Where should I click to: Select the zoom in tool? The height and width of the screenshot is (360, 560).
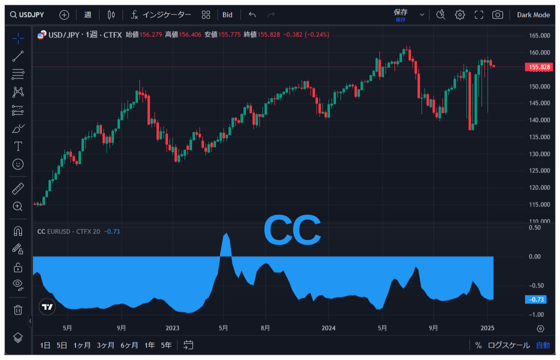click(18, 206)
